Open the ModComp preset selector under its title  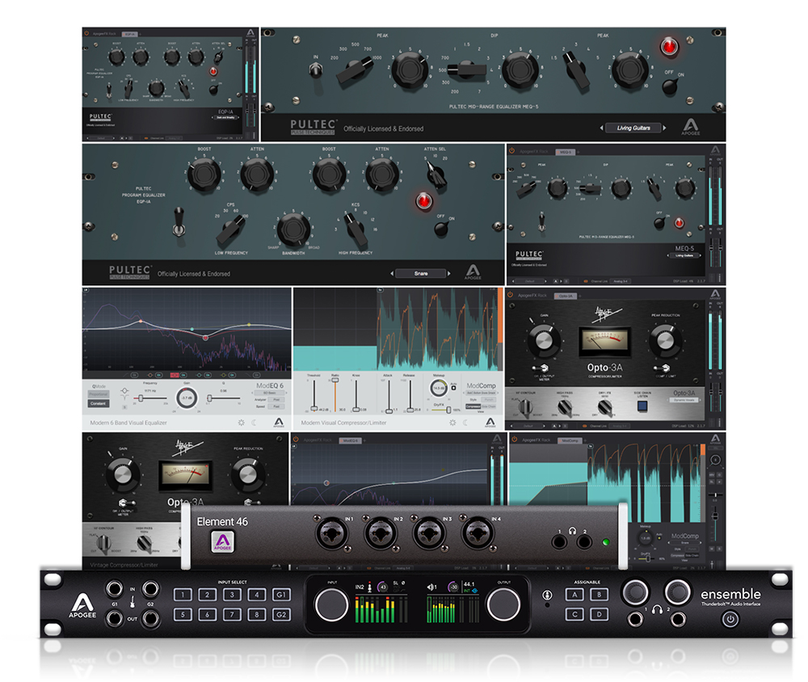[480, 393]
